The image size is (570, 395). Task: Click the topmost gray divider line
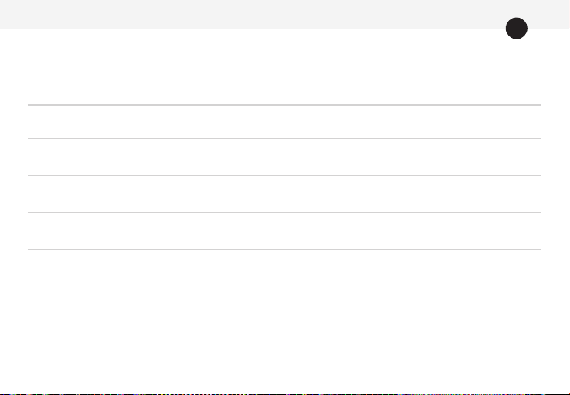[x=285, y=105]
